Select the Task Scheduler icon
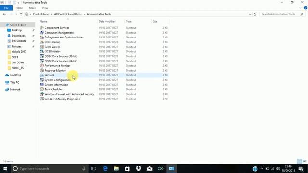The width and height of the screenshot is (308, 173). 42,89
